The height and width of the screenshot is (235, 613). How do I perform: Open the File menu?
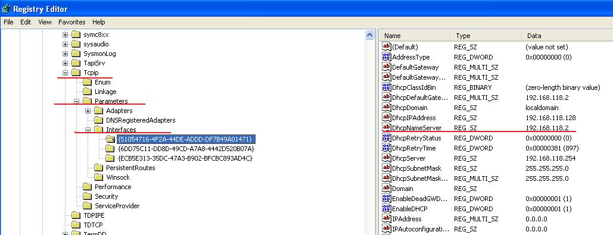(8, 22)
